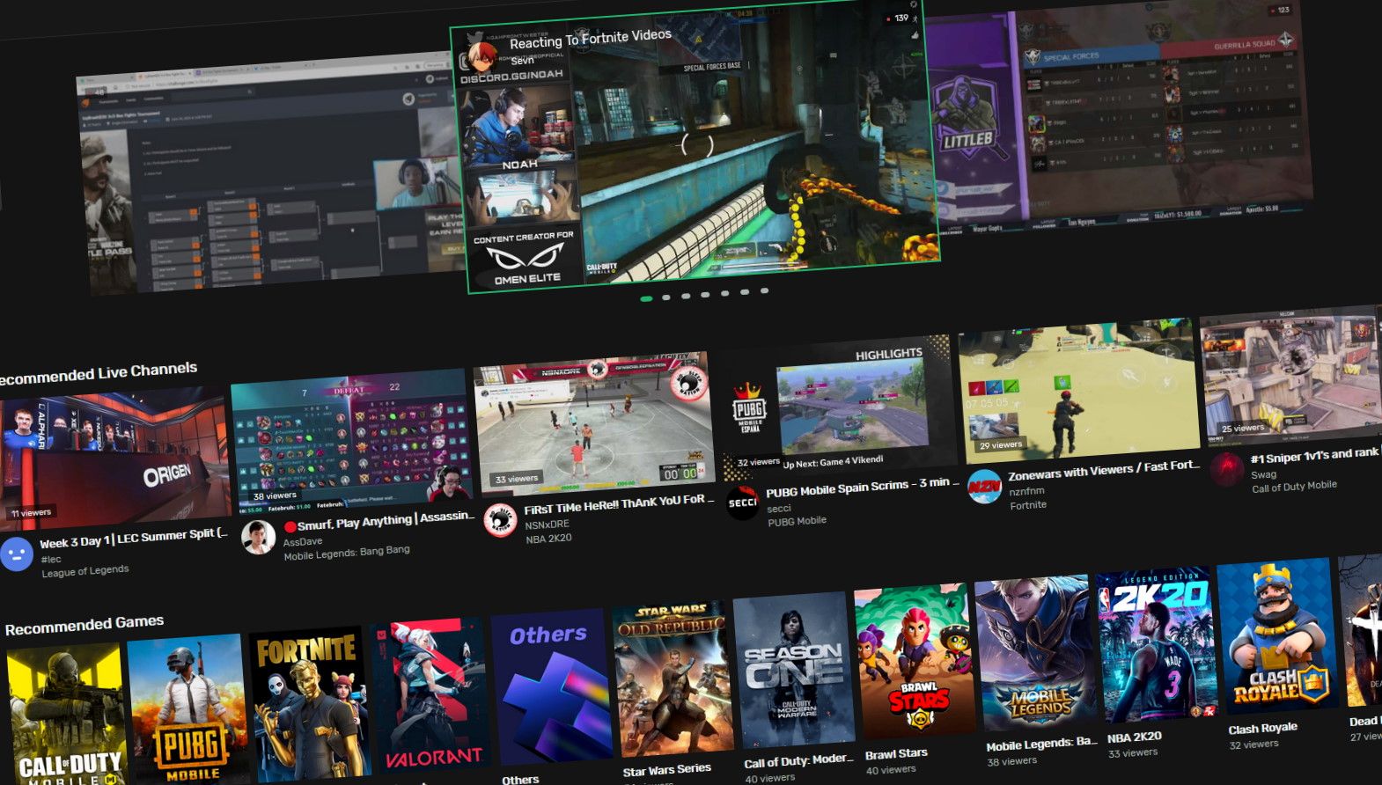Open Week 3 Day 1 LEC Summer Split title
This screenshot has width=1382, height=785.
click(134, 538)
